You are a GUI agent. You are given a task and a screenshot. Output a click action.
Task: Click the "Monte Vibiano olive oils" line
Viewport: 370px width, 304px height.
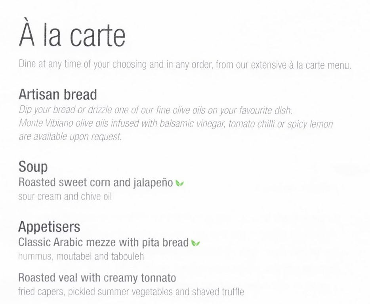click(176, 123)
